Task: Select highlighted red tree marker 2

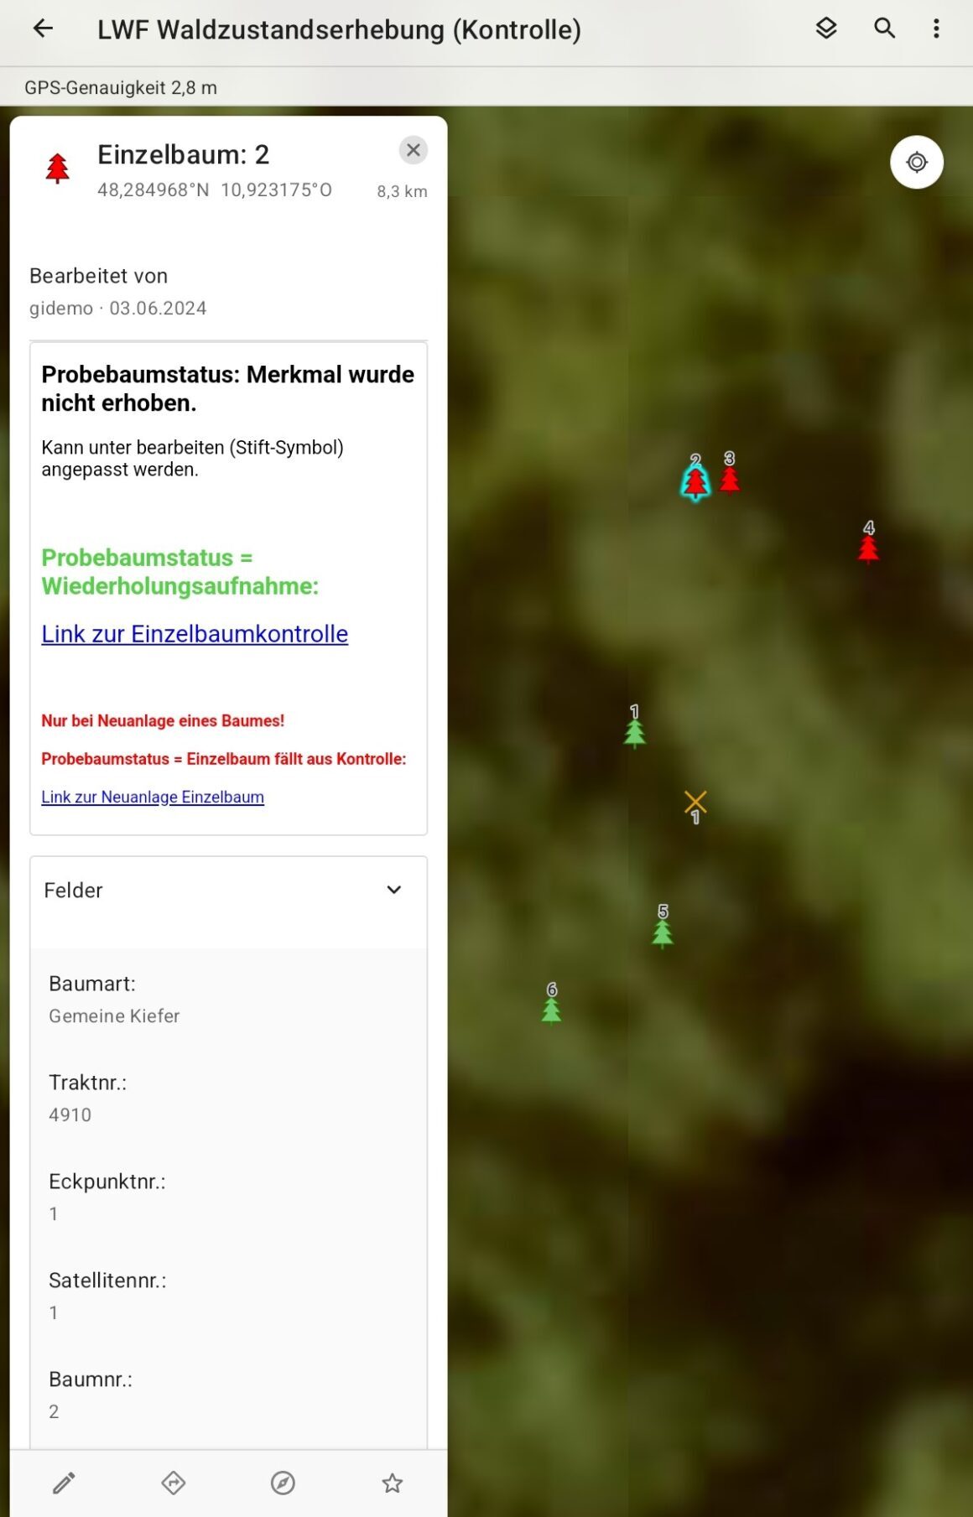Action: 695,481
